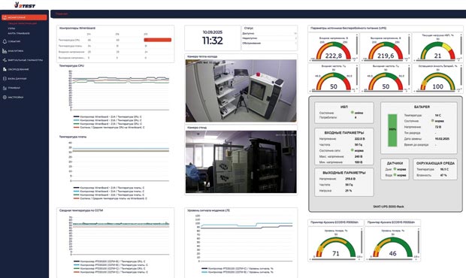Open the Databases icon in sidebar
The width and height of the screenshot is (466, 278).
[x=5, y=79]
